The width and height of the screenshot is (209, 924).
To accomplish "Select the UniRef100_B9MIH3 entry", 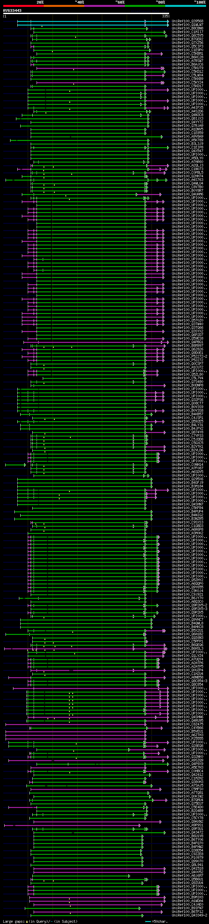I will 187,897.
